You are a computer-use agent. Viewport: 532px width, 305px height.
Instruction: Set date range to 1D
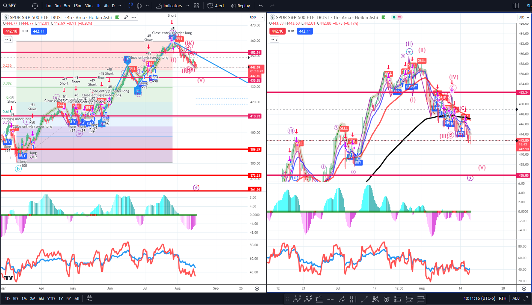7,299
